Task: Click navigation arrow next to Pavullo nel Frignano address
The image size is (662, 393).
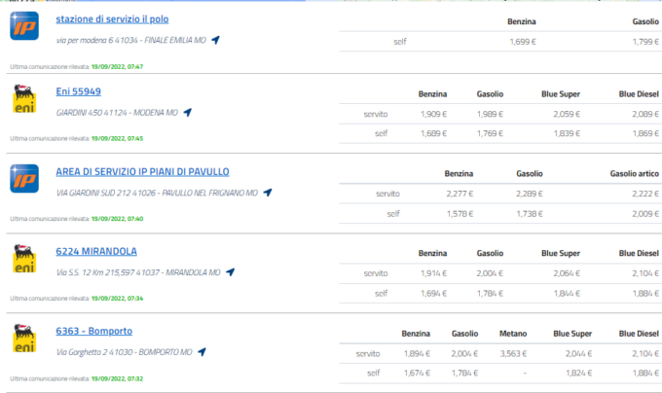Action: [x=267, y=193]
